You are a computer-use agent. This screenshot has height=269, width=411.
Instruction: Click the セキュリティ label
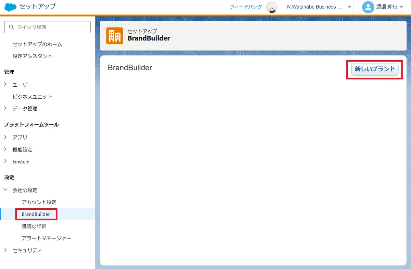(x=27, y=250)
